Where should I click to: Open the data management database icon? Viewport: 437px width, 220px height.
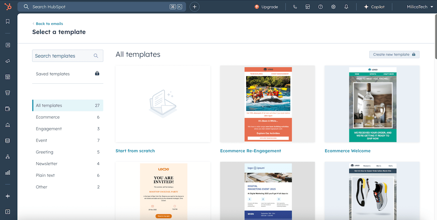click(8, 141)
